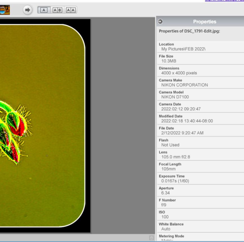Screen dimensions: 244x242
Task: Click the thumbnail in the filmstrip
Action: pyautogui.click(x=5, y=10)
